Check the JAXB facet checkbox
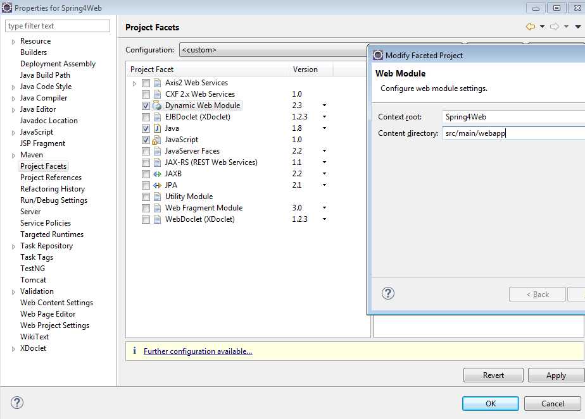 pyautogui.click(x=146, y=174)
